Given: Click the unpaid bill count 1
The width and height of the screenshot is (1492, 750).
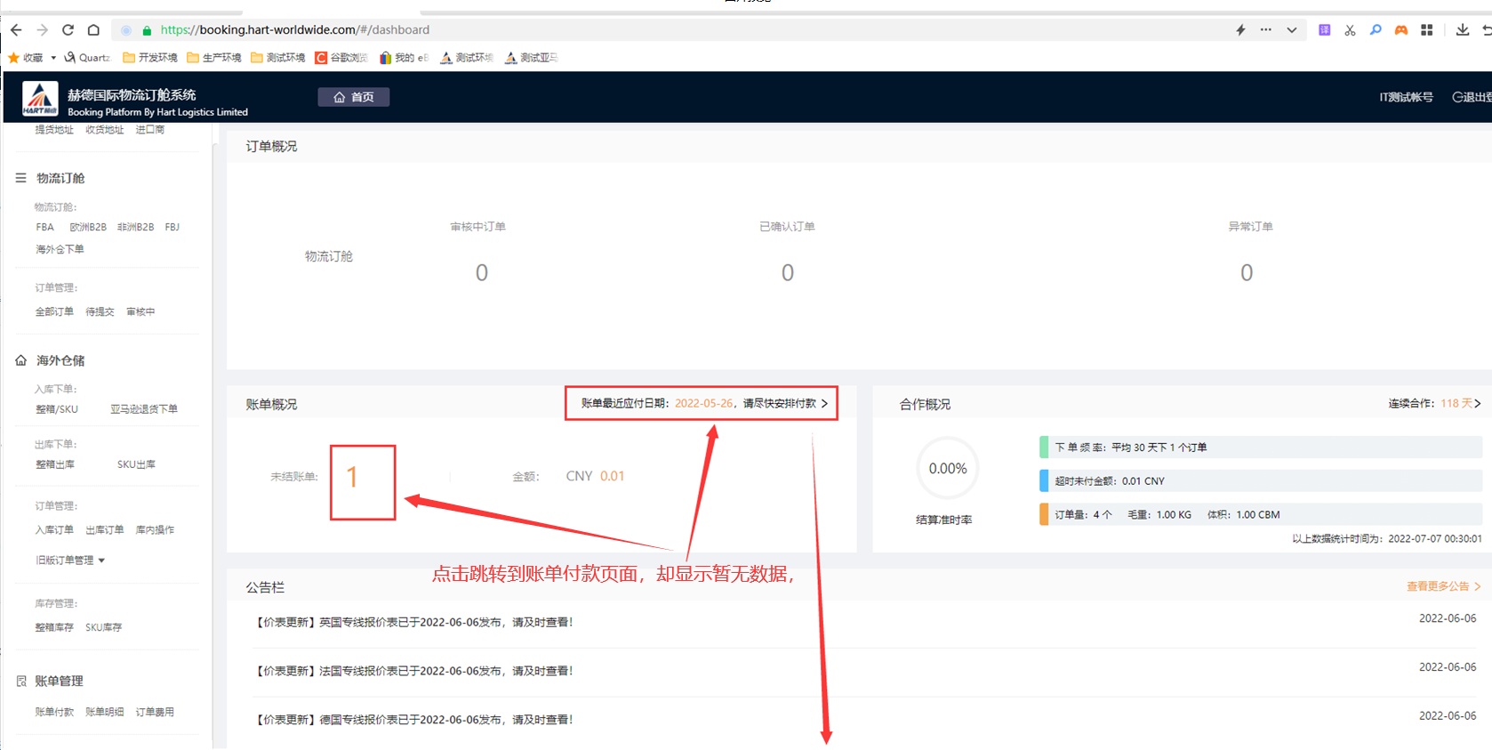Looking at the screenshot, I should coord(353,478).
